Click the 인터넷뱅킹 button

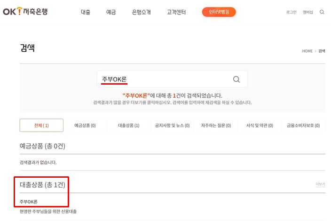coord(219,12)
